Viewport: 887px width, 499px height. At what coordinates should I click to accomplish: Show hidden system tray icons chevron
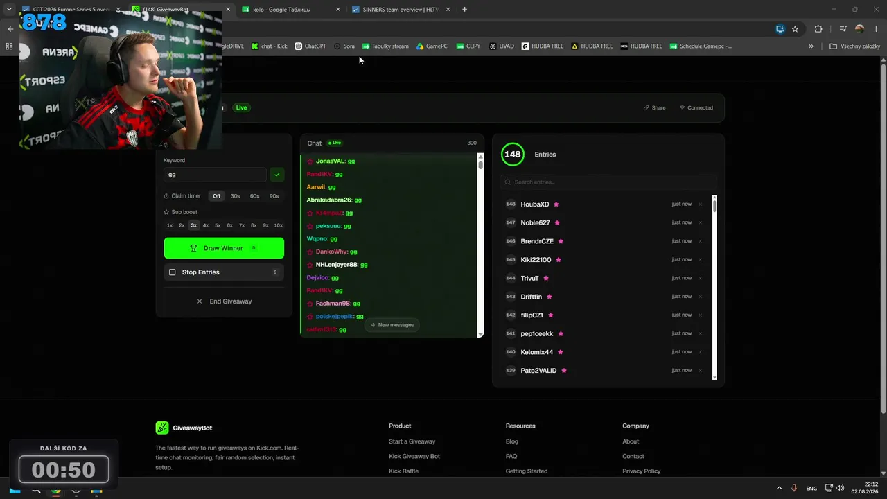pyautogui.click(x=779, y=488)
